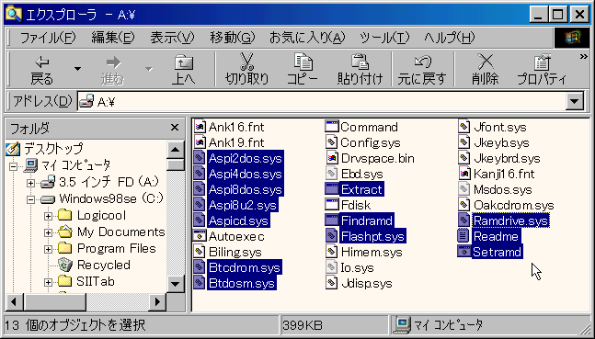Click the Aspi2dos.sys file icon
Image resolution: width=595 pixels, height=339 pixels.
point(200,158)
